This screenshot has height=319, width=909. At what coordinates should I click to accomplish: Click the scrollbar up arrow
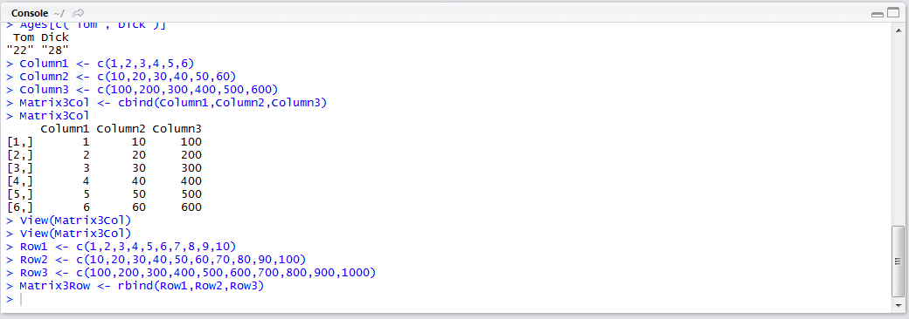(x=898, y=30)
